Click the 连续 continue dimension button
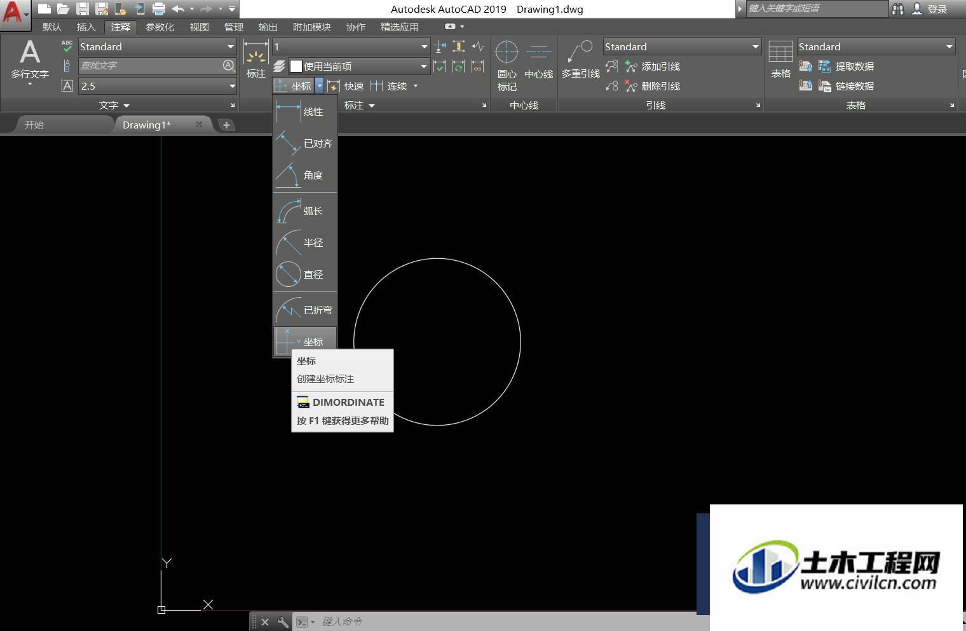This screenshot has width=966, height=631. [388, 86]
